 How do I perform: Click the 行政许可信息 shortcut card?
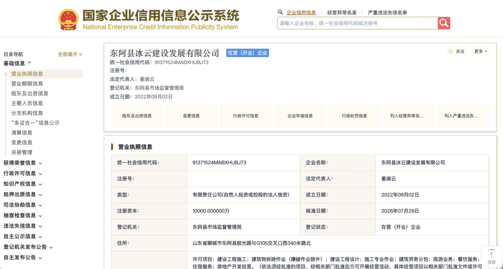pyautogui.click(x=246, y=116)
